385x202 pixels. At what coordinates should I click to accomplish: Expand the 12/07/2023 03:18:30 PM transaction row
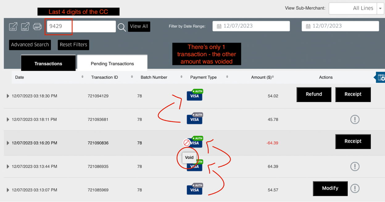[x=8, y=96]
